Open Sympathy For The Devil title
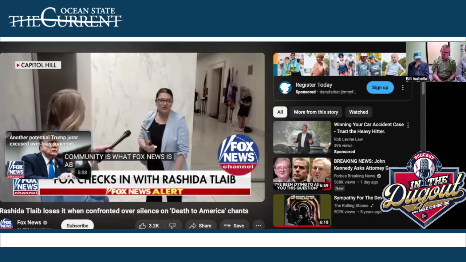 point(359,198)
